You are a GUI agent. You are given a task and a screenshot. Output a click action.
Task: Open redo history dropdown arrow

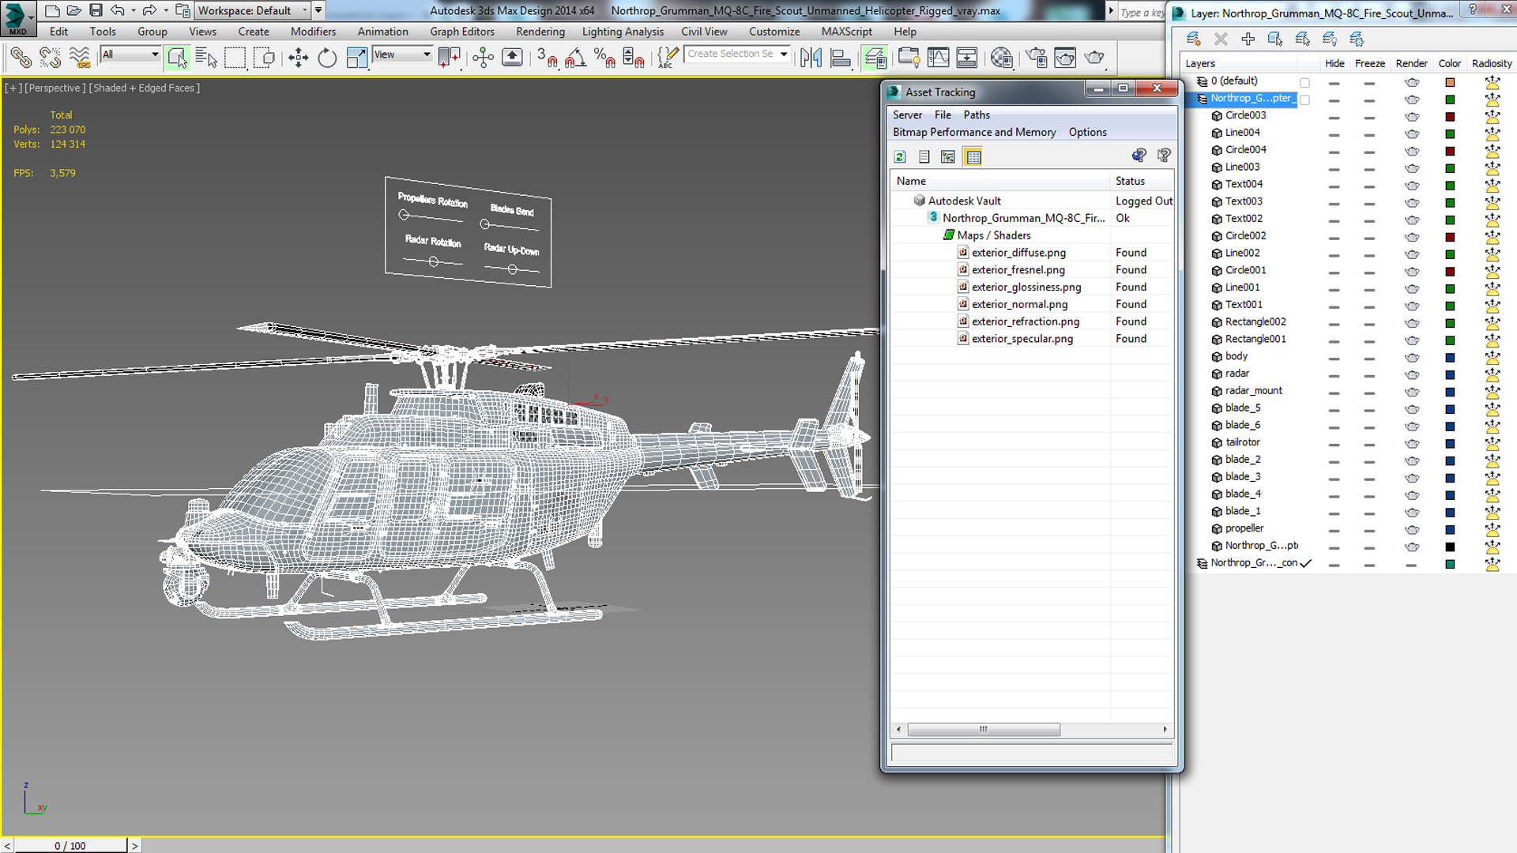coord(165,10)
